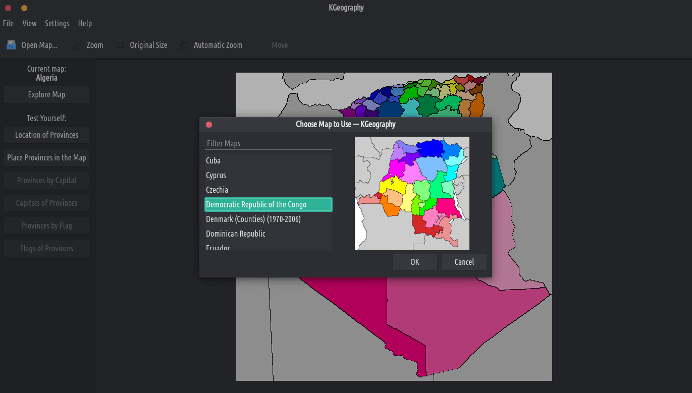Open the Settings menu
The width and height of the screenshot is (692, 393).
[x=57, y=24]
